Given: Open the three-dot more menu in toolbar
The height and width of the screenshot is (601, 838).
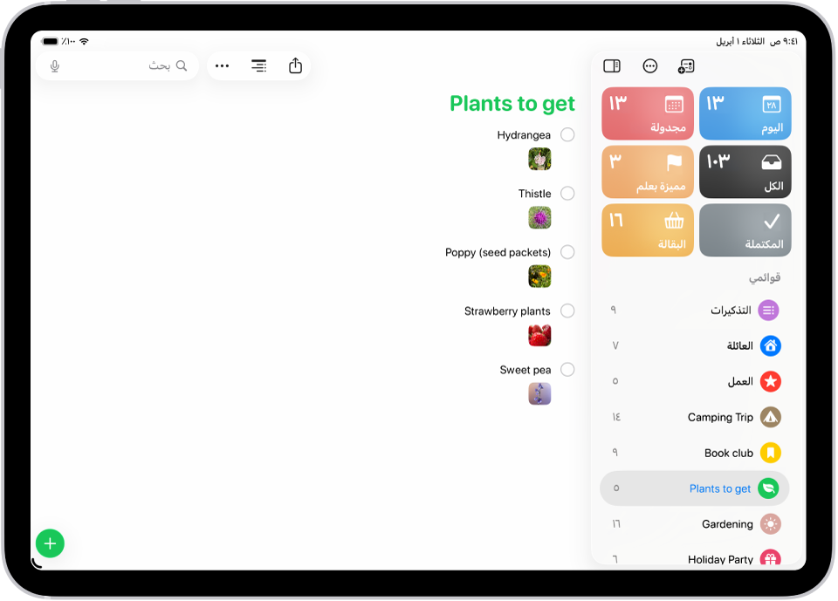Looking at the screenshot, I should click(x=222, y=65).
